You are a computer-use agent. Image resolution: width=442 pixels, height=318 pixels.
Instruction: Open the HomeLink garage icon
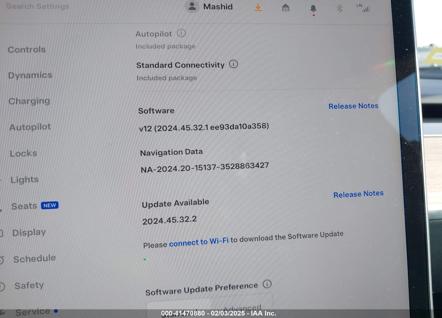click(286, 8)
